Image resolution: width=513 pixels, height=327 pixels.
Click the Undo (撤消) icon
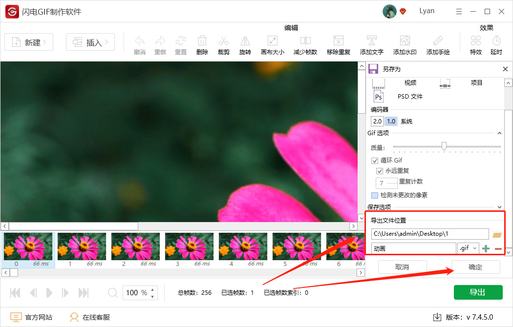[140, 41]
